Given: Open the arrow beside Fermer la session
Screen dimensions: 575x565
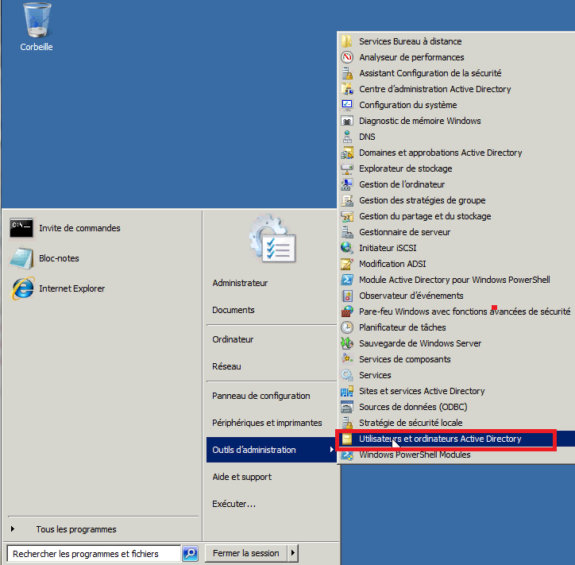Looking at the screenshot, I should [x=292, y=553].
